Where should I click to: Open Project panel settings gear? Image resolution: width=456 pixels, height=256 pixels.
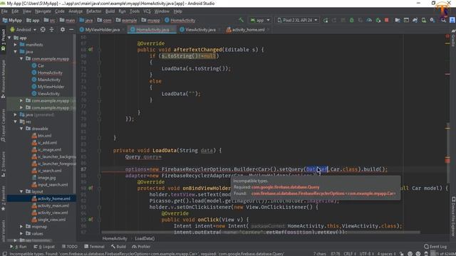click(x=63, y=30)
